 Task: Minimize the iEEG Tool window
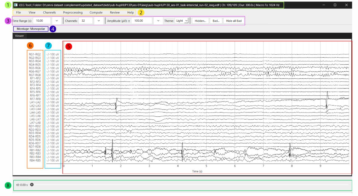pos(324,5)
